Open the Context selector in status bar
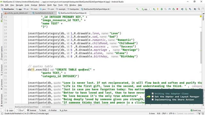Screen dimensions: 205x115 coord(186,113)
